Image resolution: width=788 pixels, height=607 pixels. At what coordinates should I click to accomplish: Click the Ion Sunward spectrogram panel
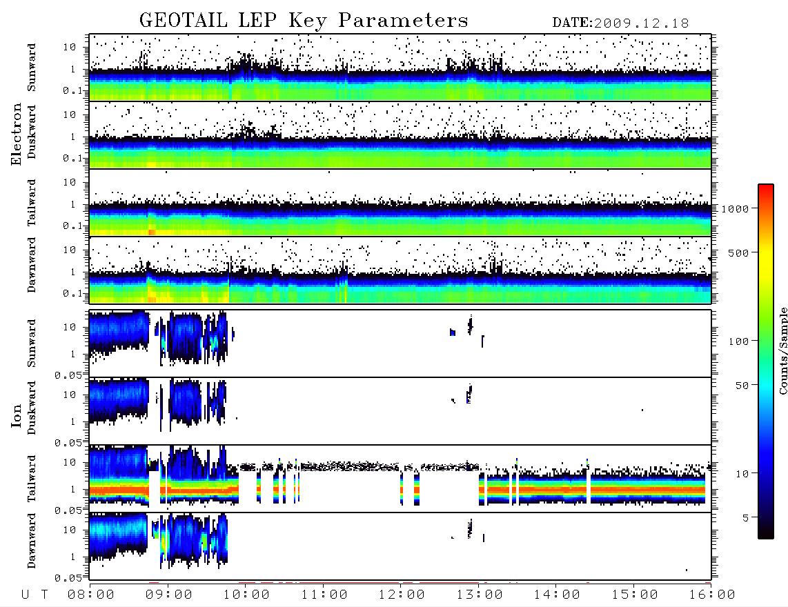click(400, 344)
